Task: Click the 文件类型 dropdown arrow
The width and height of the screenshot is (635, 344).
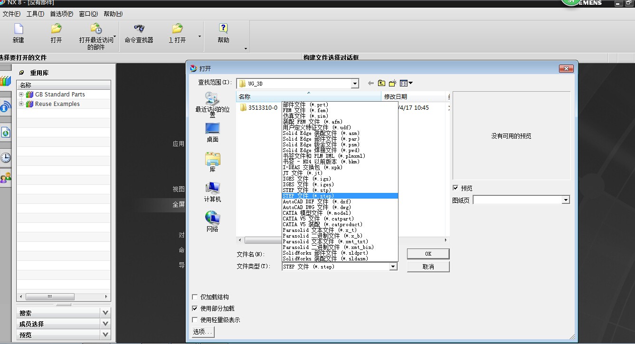Action: click(x=393, y=267)
